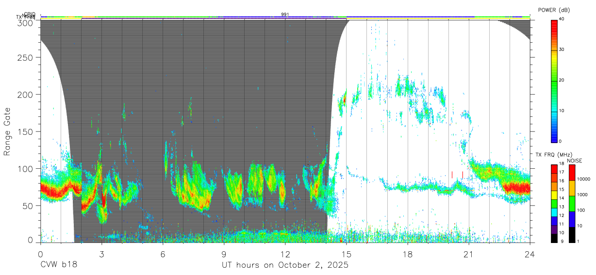Click the 20 tick on power scale
This screenshot has height=275, width=596.
pyautogui.click(x=563, y=81)
